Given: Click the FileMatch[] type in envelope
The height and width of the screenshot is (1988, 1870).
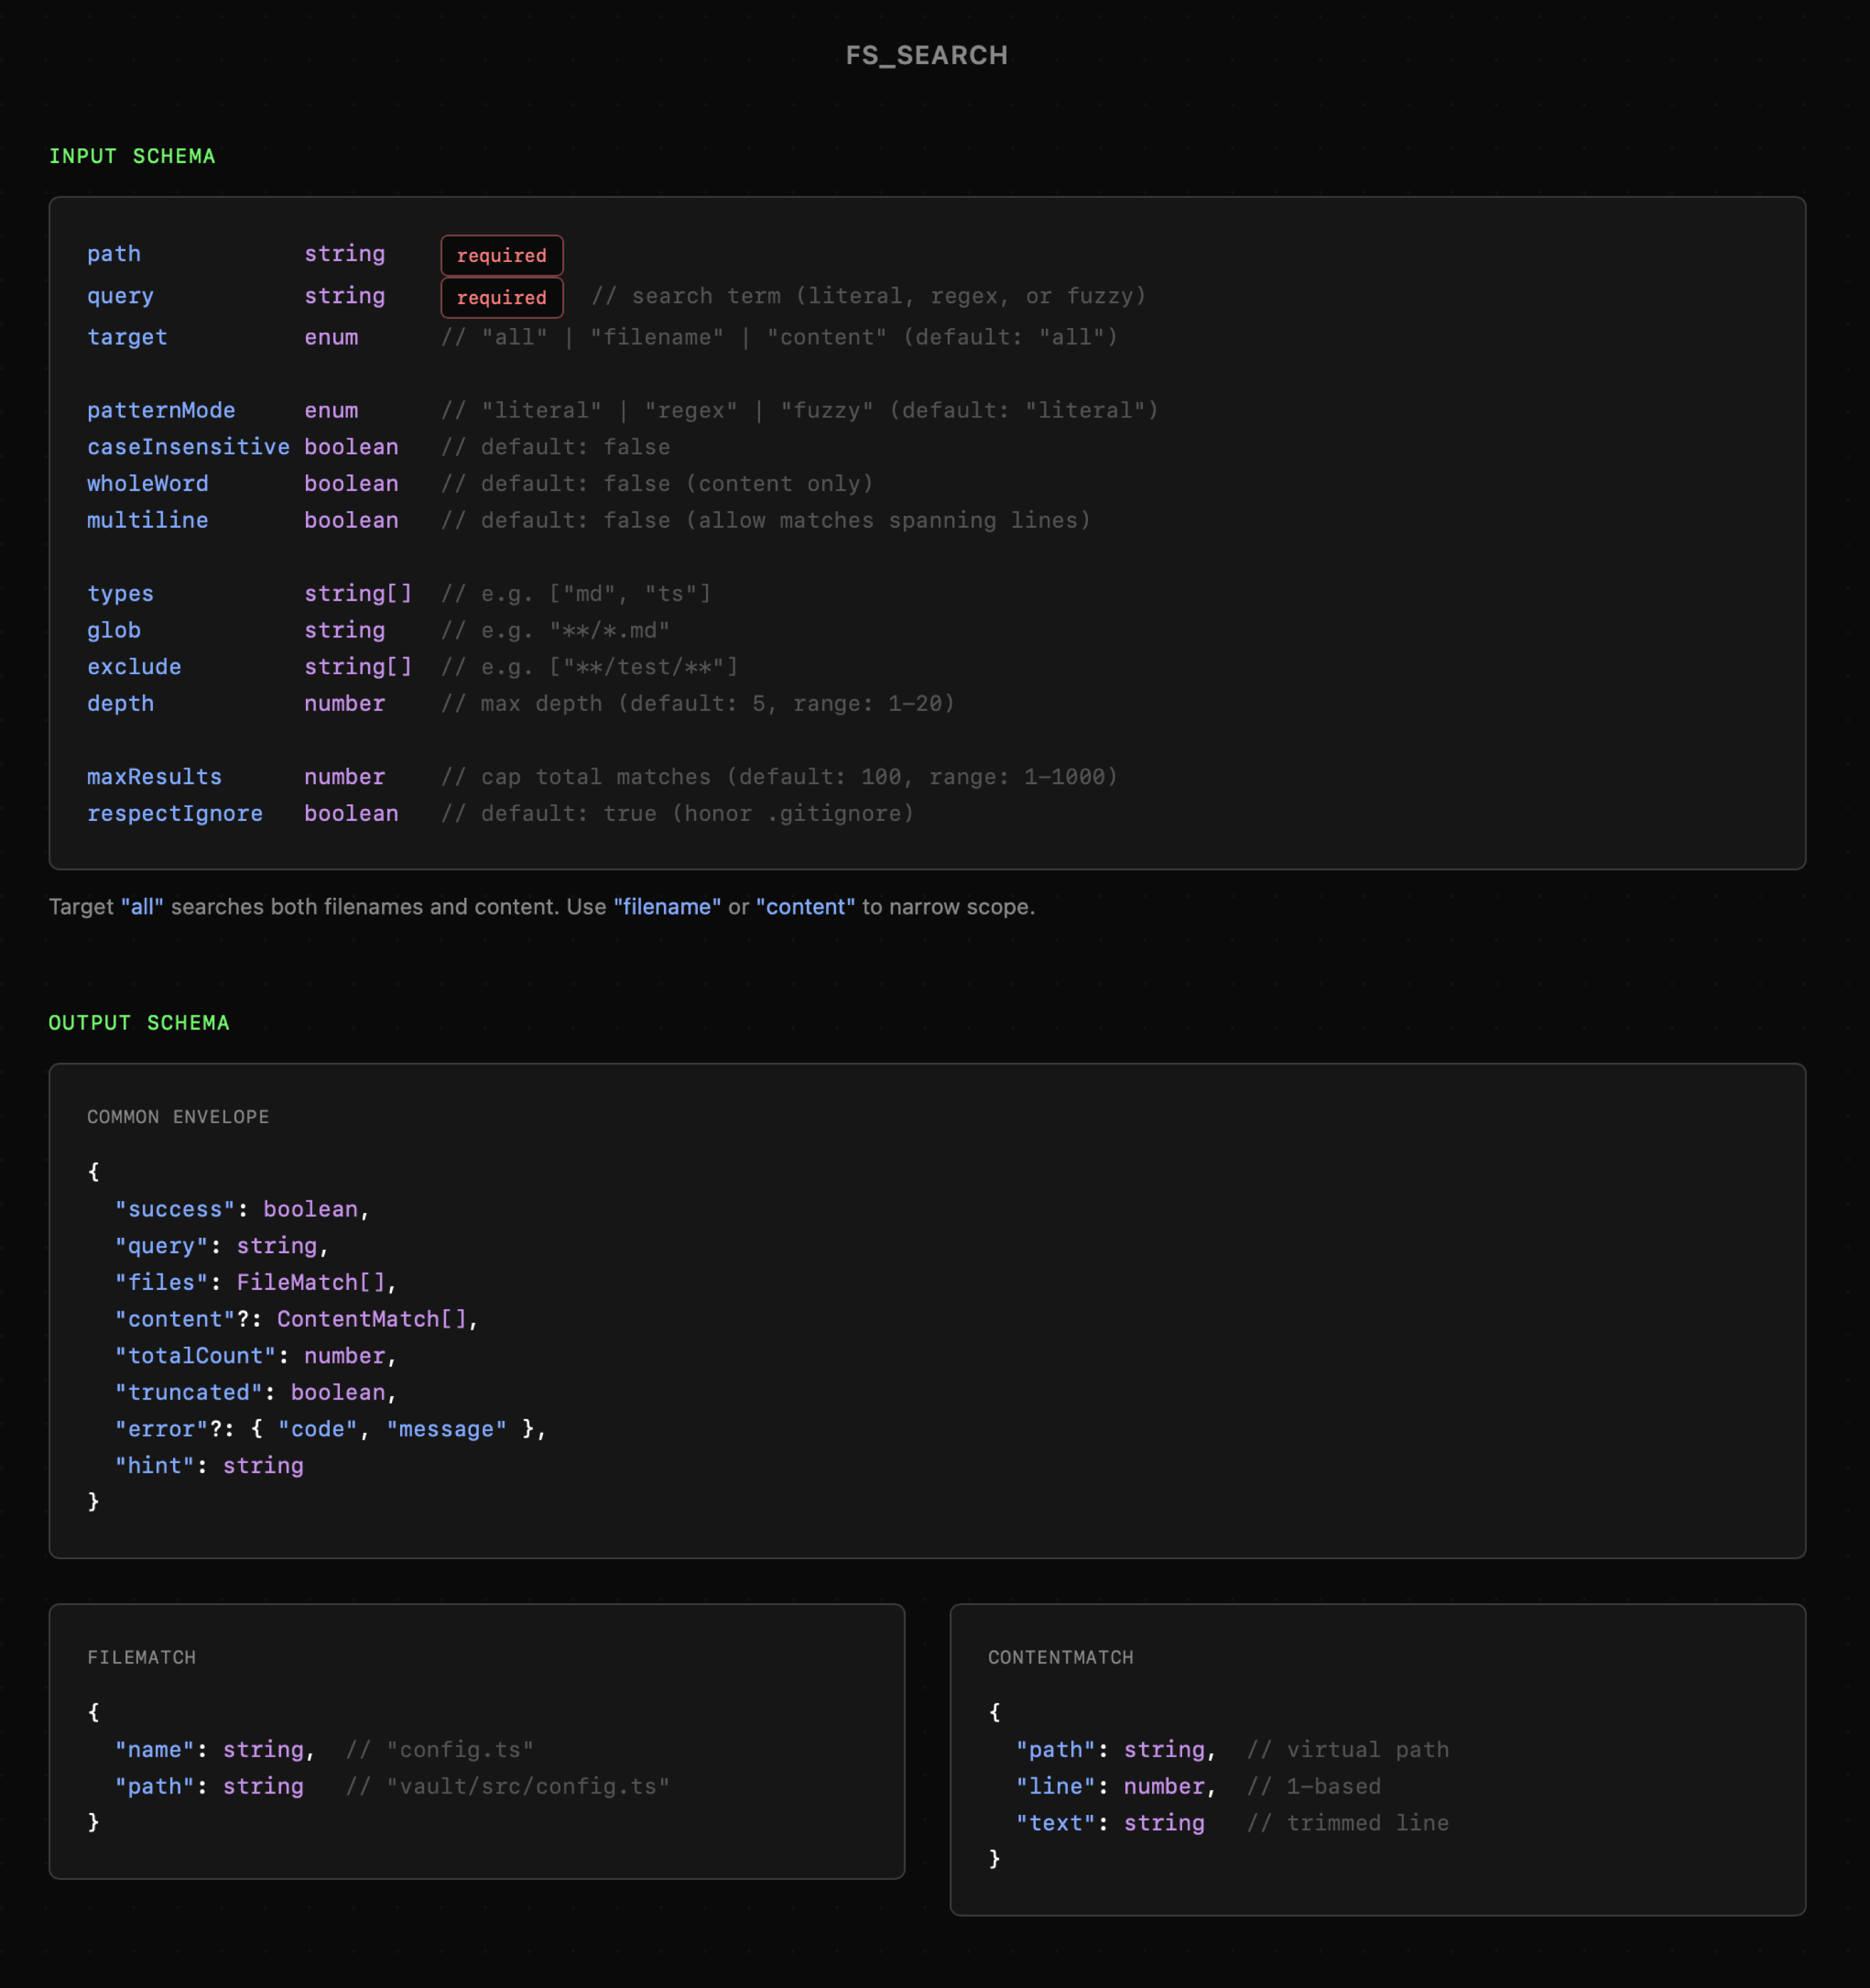Looking at the screenshot, I should tap(310, 1282).
